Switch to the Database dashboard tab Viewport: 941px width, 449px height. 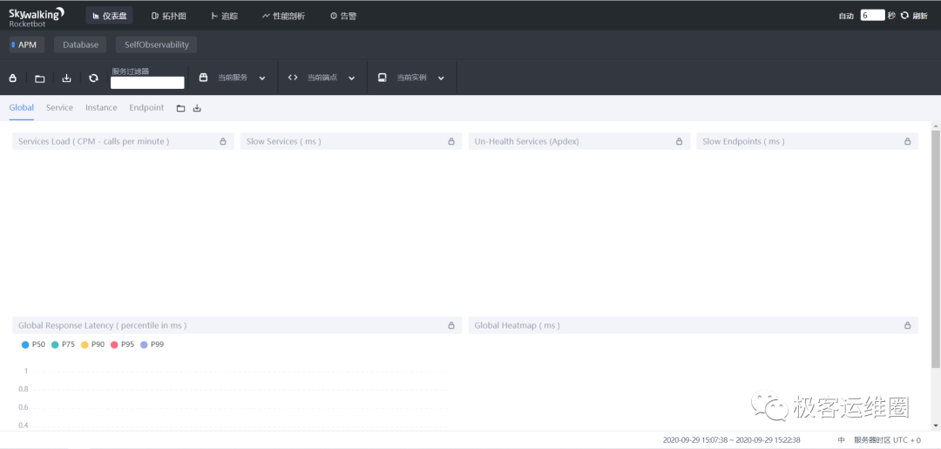[x=80, y=44]
